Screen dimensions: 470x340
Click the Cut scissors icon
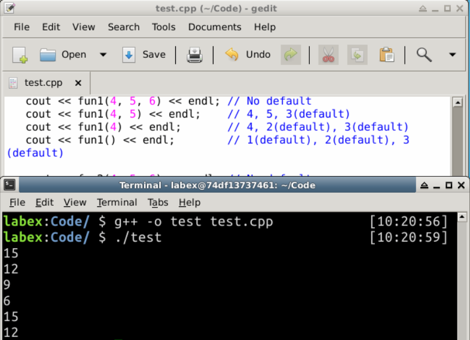[x=328, y=55]
